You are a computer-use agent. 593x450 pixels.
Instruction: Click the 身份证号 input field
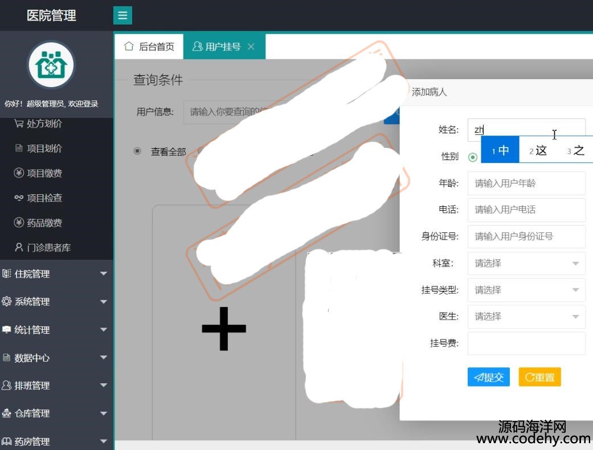(x=526, y=236)
